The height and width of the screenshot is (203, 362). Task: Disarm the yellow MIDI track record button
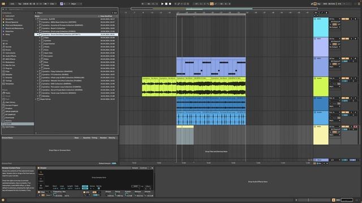click(x=355, y=126)
